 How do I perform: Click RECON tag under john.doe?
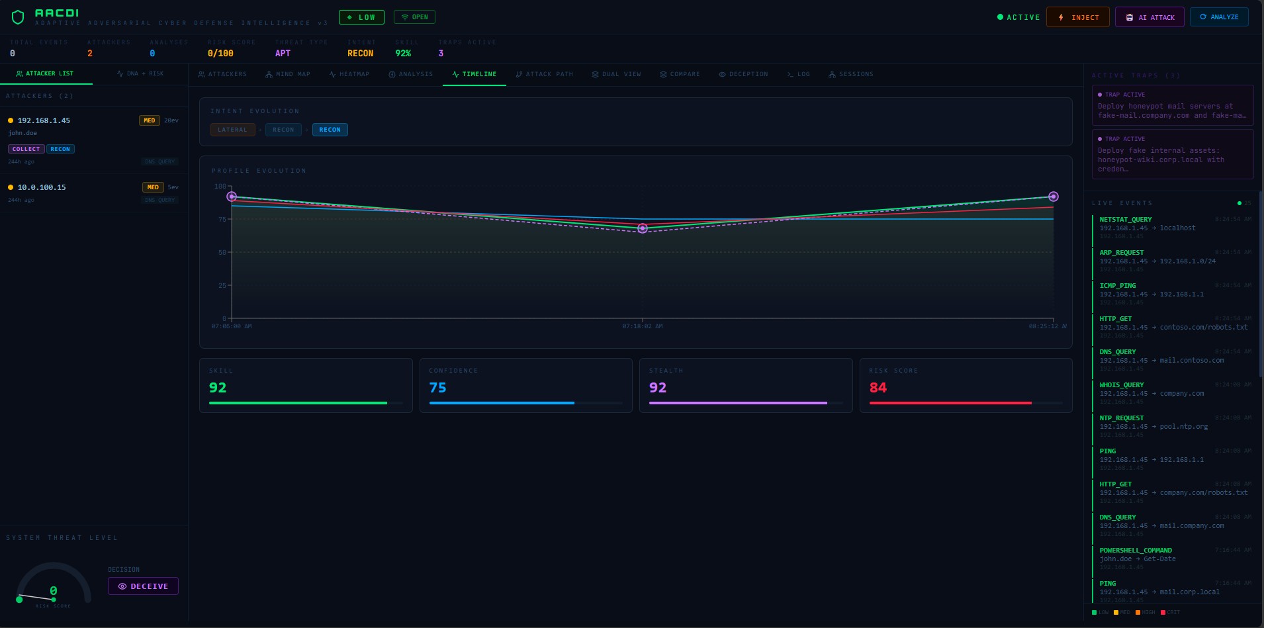click(x=60, y=149)
